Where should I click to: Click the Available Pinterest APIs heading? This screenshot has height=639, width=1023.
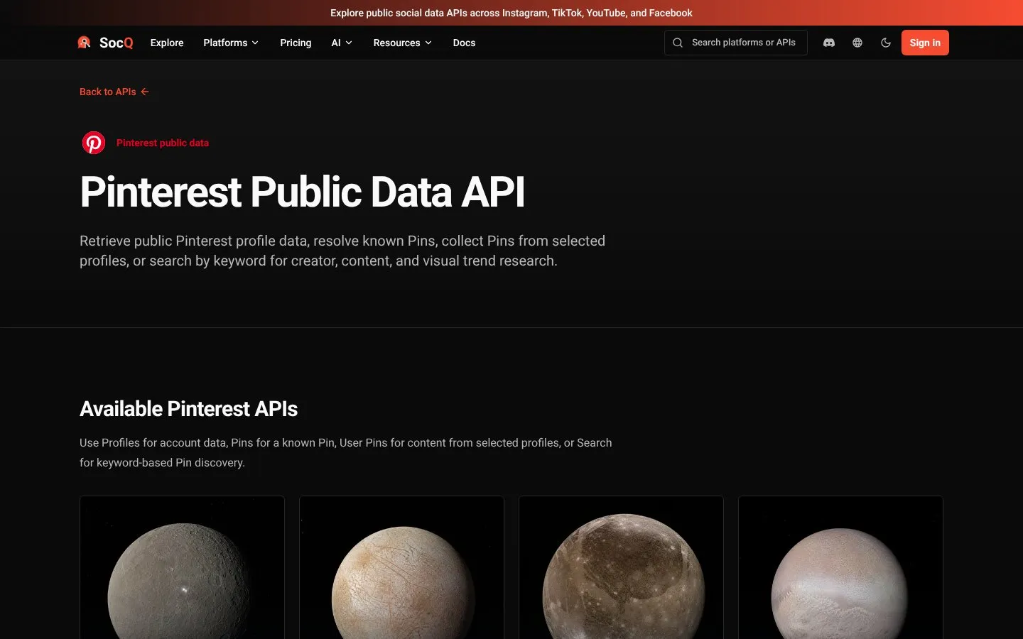(188, 409)
